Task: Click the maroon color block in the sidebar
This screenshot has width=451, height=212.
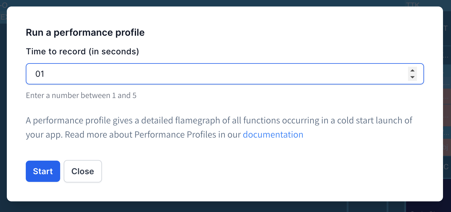Action: 447,115
